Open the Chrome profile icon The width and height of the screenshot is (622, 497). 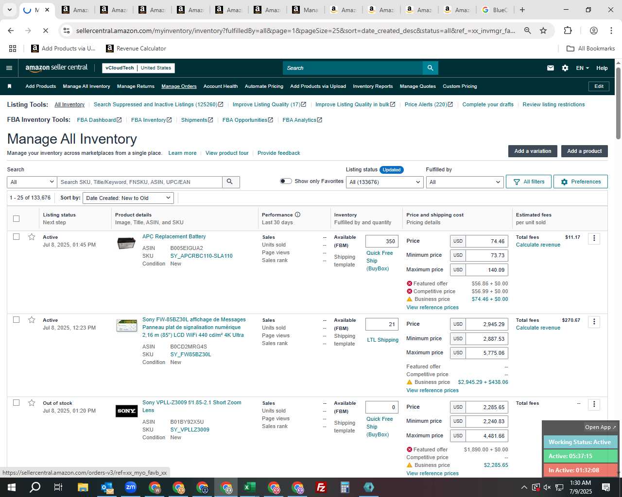(593, 31)
